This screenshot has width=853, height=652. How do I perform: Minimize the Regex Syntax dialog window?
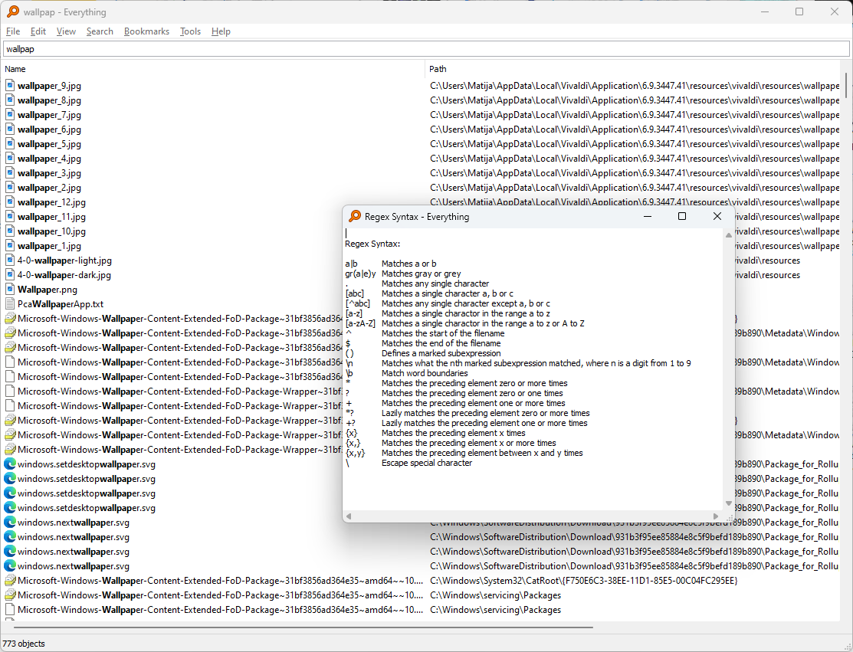[648, 216]
